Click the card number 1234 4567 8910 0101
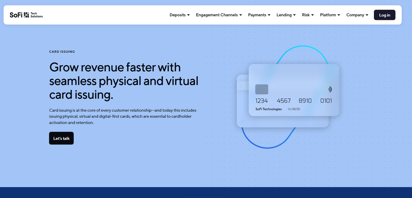412x198 pixels. pos(294,101)
